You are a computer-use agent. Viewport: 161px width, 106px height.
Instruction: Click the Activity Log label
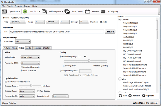point(113,11)
